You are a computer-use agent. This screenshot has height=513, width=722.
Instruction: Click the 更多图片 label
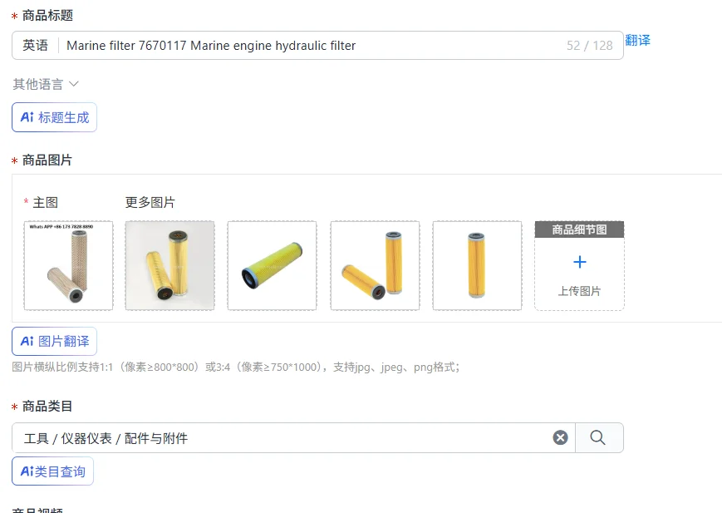coord(150,202)
